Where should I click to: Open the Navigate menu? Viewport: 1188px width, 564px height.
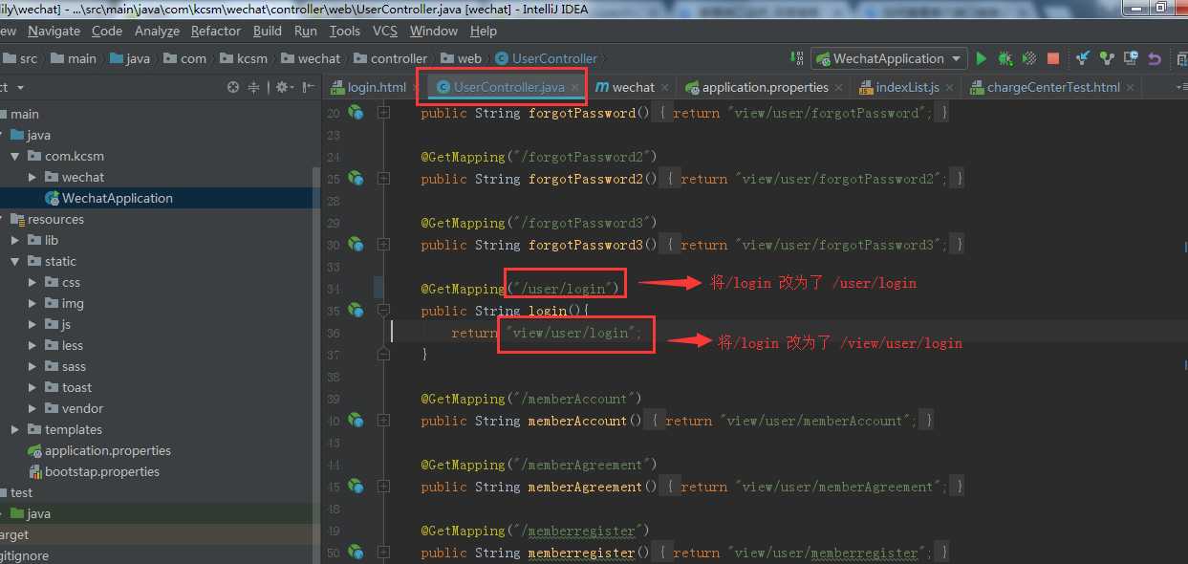click(x=54, y=31)
